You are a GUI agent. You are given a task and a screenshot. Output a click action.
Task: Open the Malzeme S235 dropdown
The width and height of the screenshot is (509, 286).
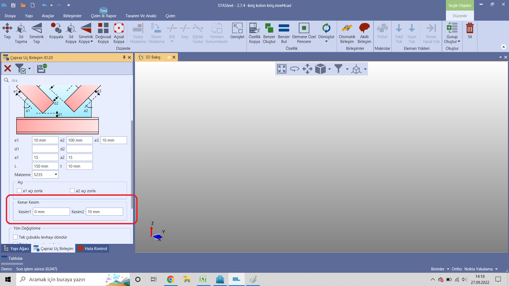coord(56,175)
